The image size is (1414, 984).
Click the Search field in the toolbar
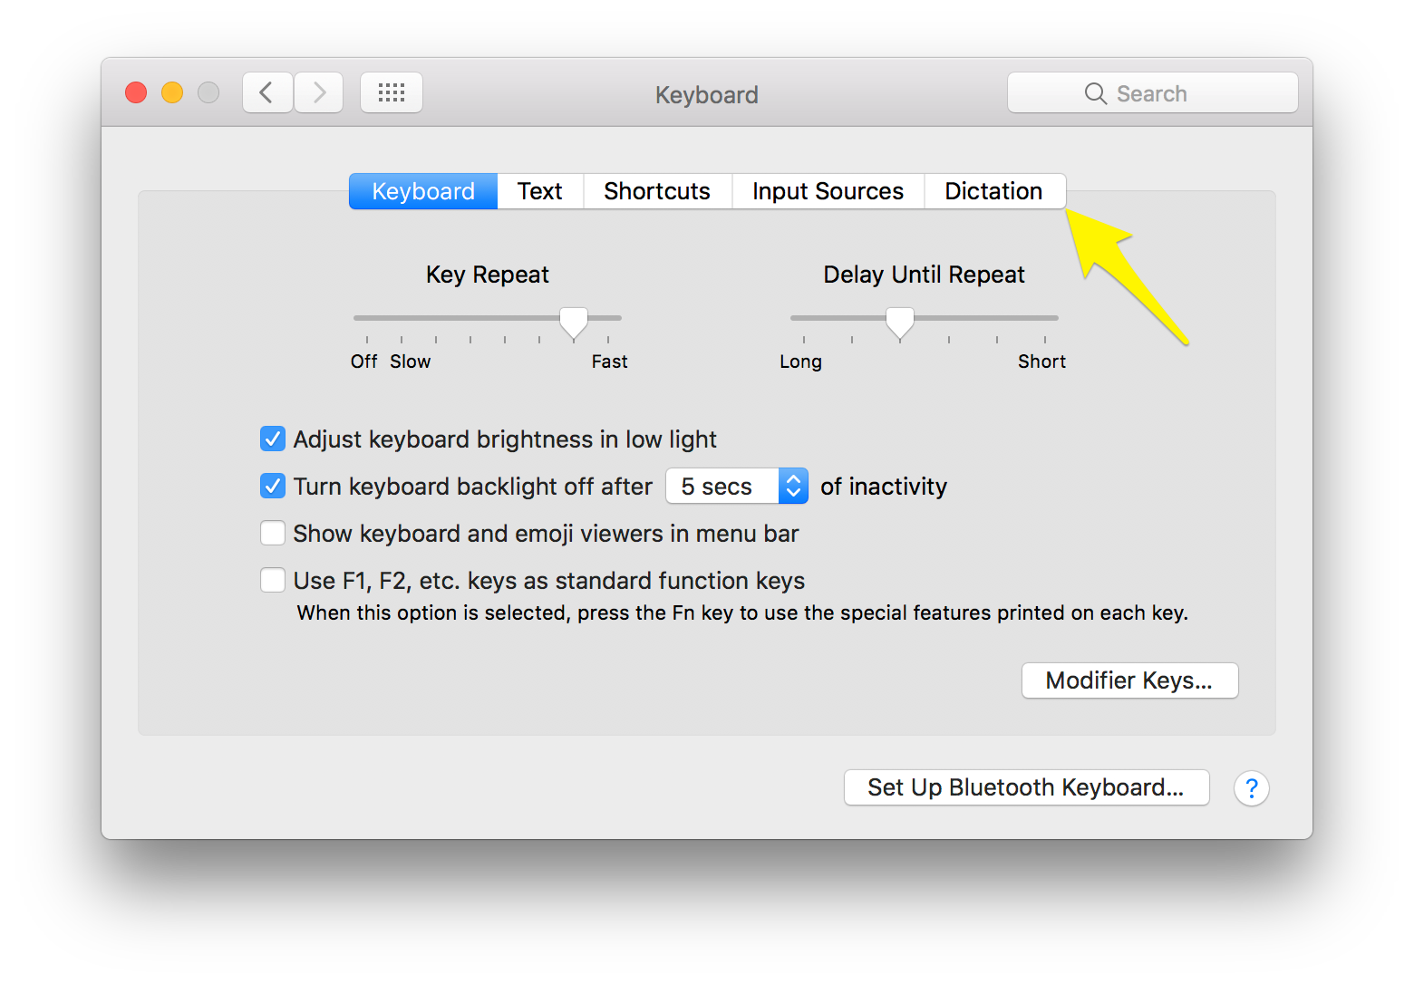[x=1152, y=92]
